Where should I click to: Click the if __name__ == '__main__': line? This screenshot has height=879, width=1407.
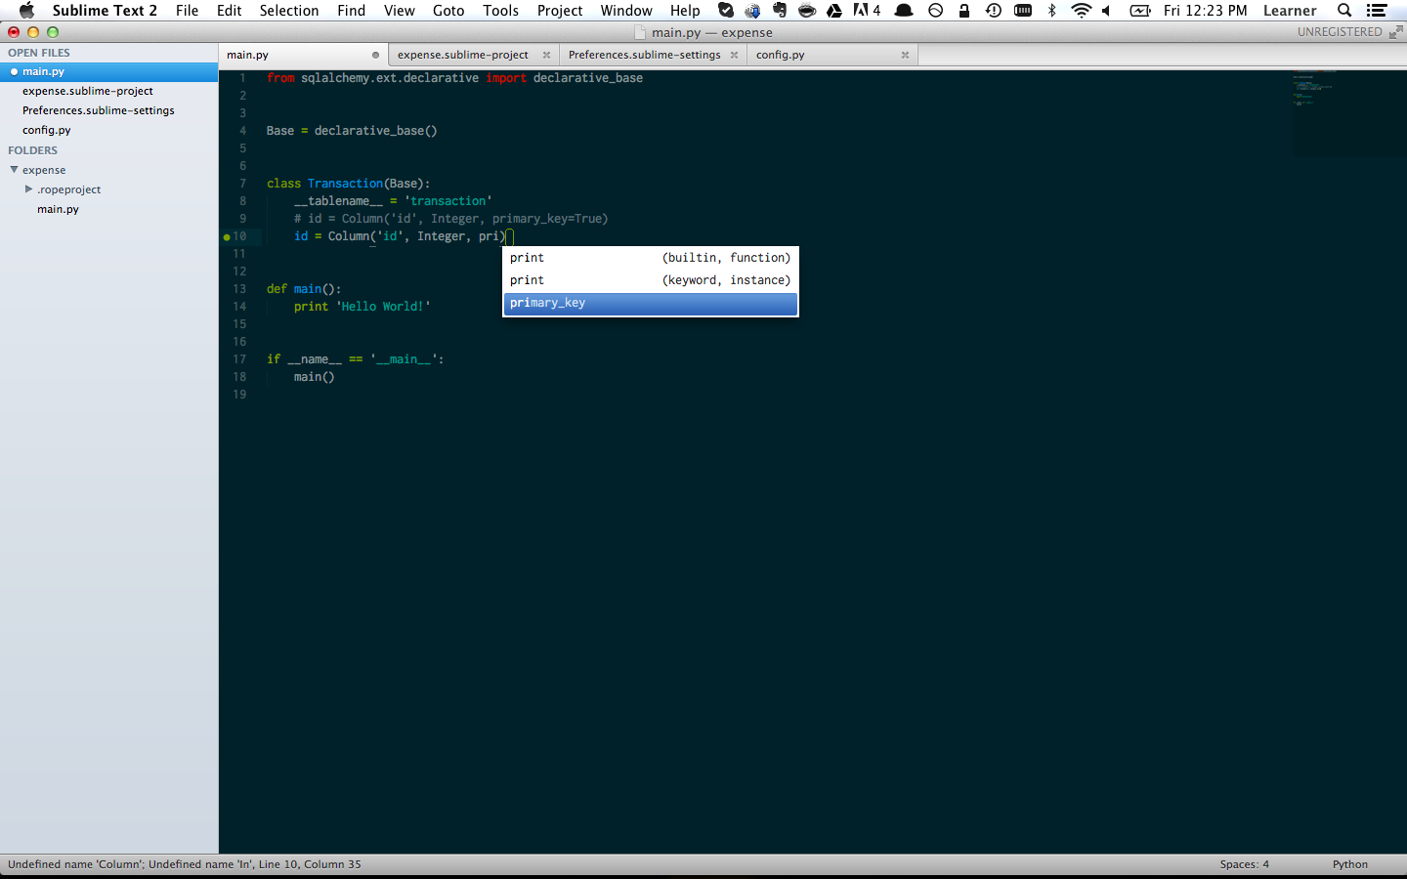[356, 359]
